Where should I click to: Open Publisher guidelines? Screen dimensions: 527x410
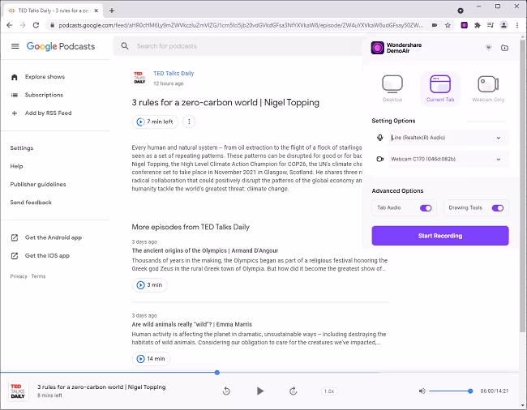coord(38,185)
